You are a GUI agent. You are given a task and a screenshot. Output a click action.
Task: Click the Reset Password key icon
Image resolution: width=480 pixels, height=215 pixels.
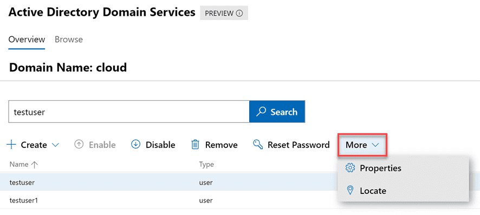258,145
